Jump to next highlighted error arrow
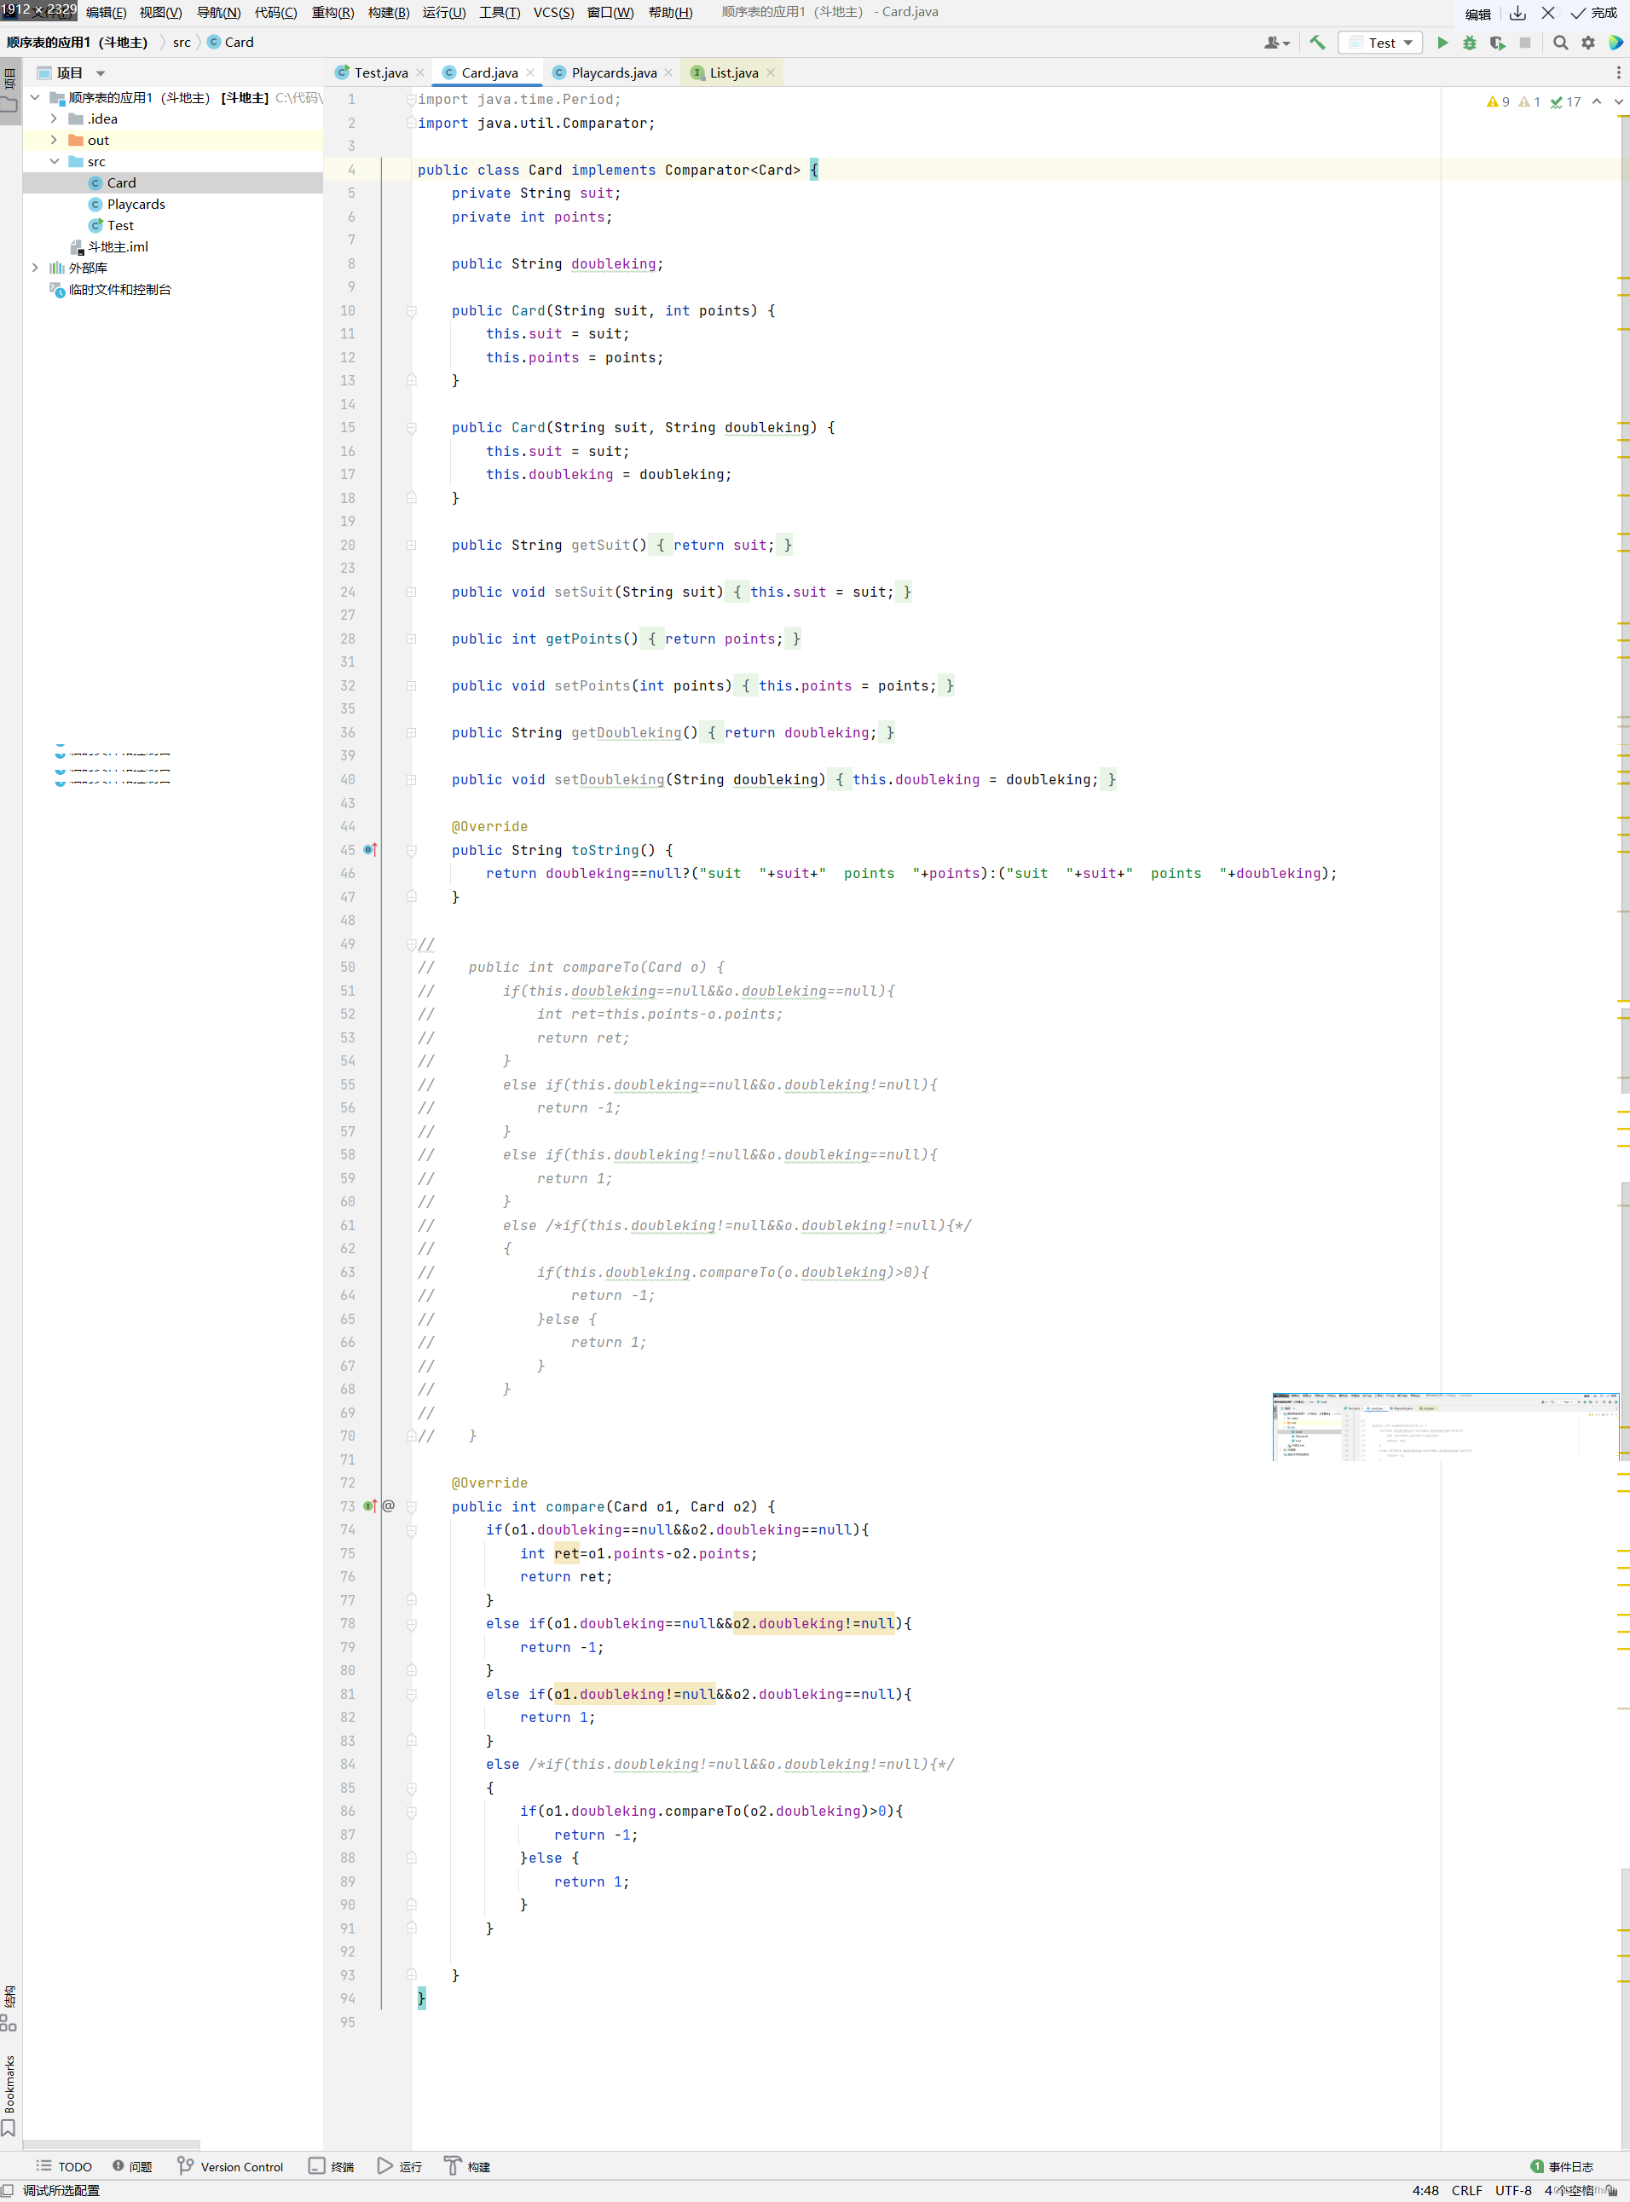Viewport: 1630px width, 2202px height. [x=1618, y=101]
